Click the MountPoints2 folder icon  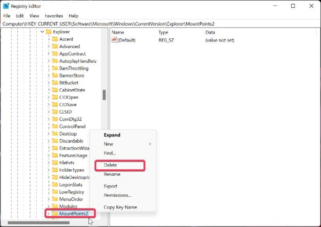[x=55, y=213]
